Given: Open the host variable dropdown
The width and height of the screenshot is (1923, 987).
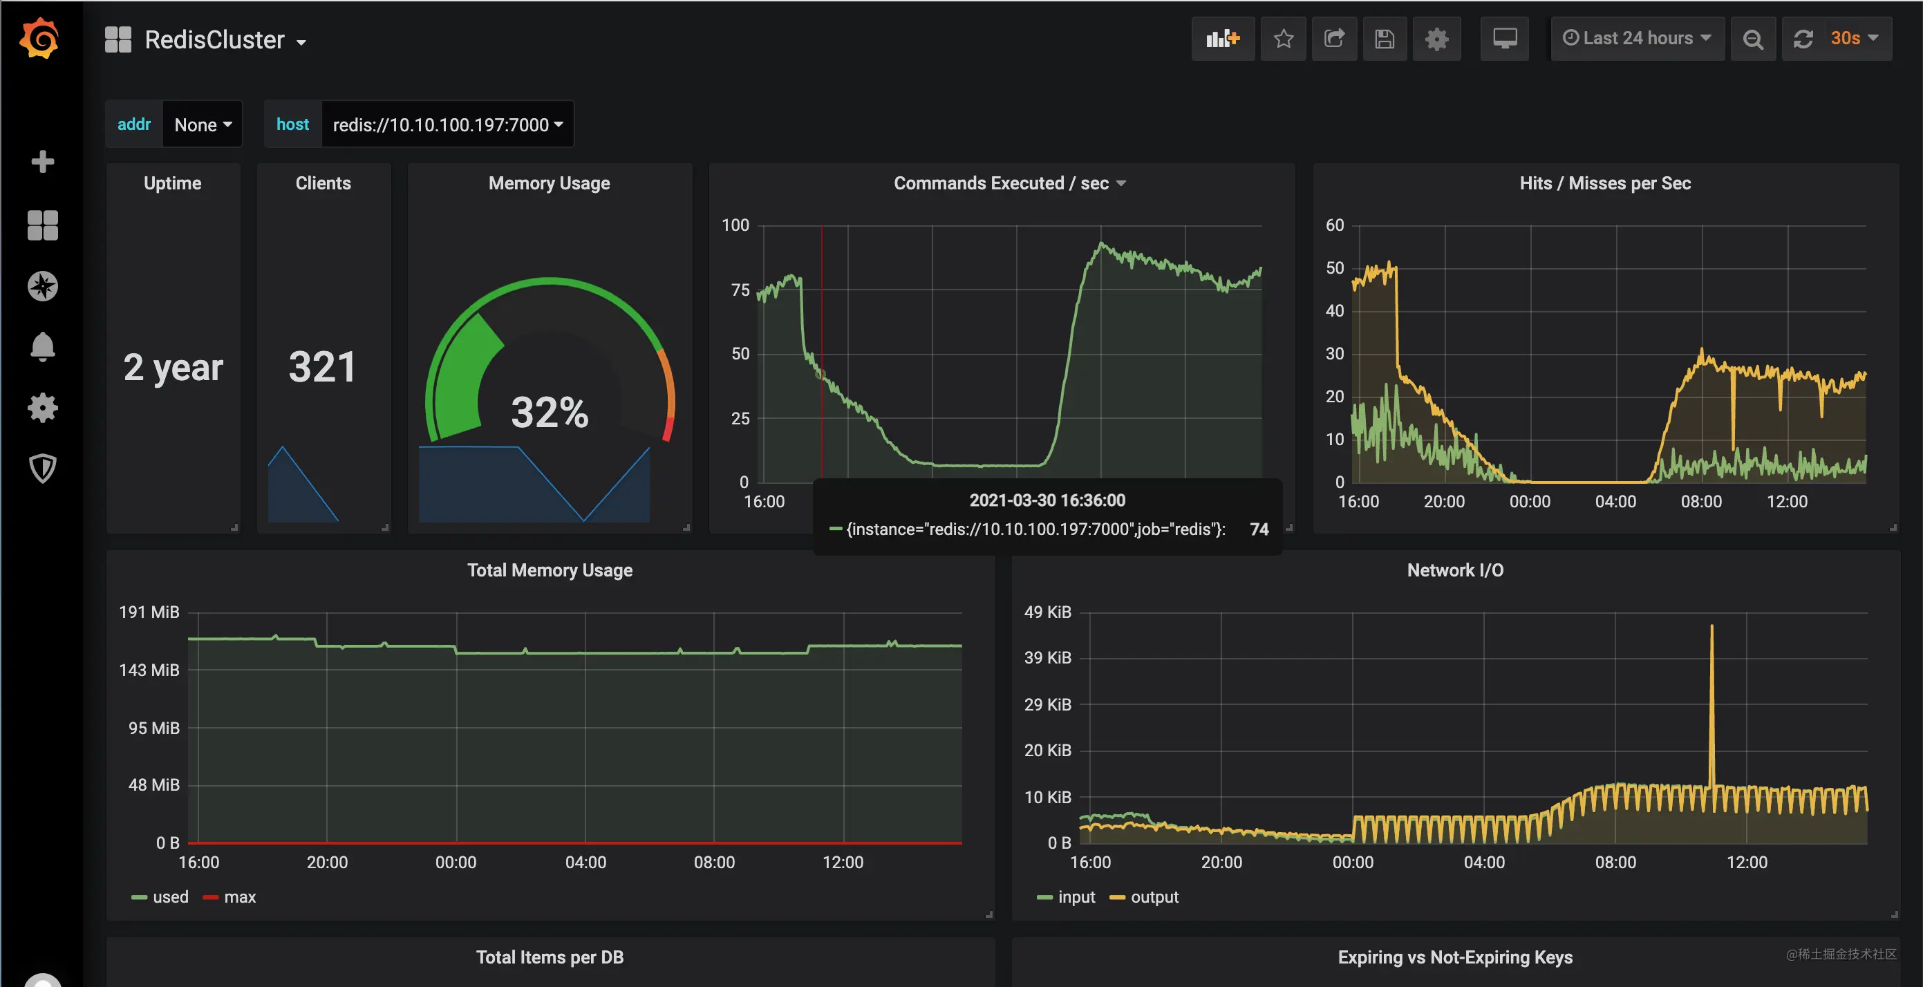Looking at the screenshot, I should click(448, 124).
